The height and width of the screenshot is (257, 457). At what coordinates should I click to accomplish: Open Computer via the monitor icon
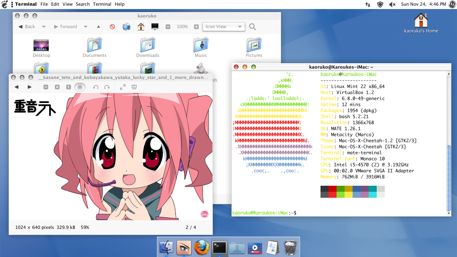point(155,27)
